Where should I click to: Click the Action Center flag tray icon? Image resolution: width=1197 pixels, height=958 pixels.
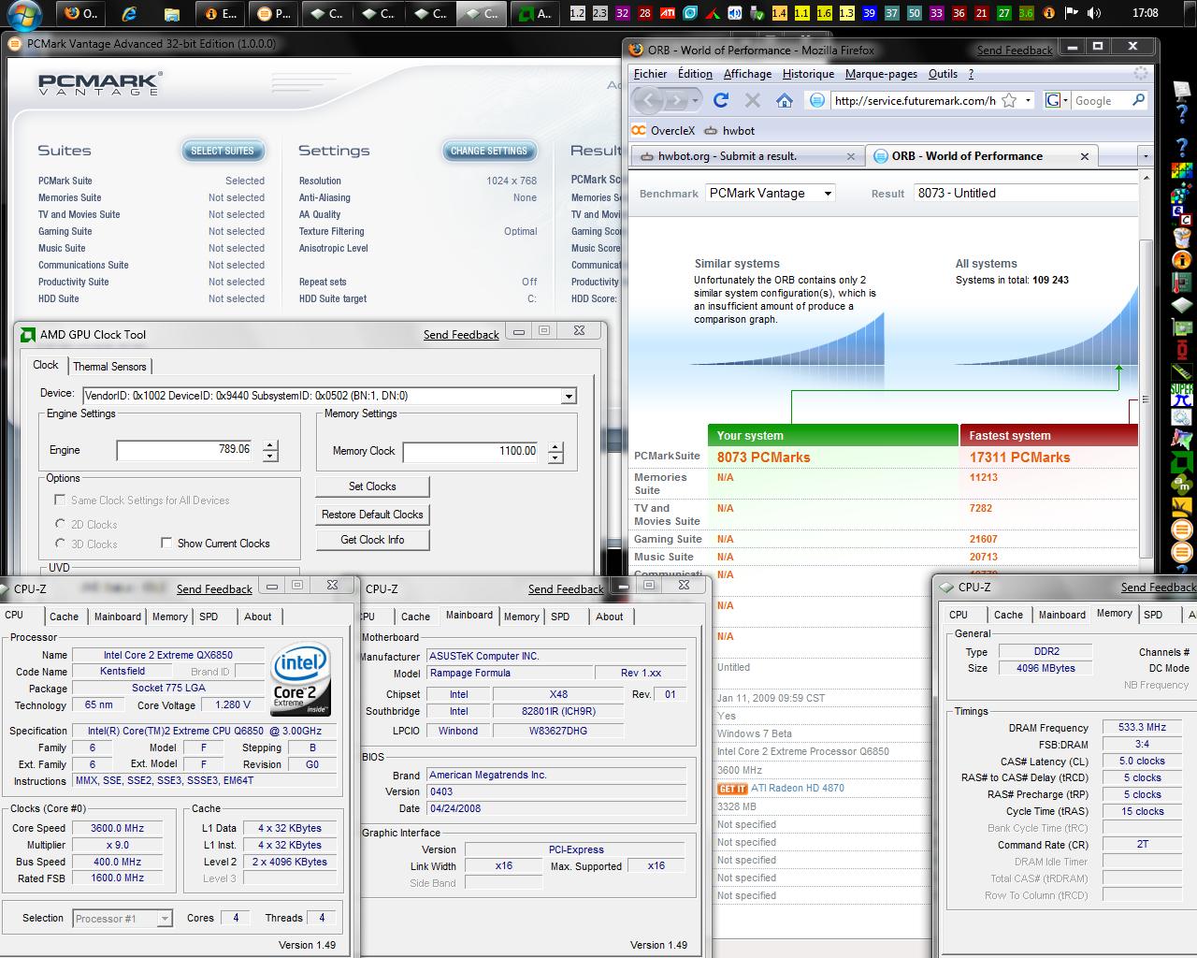click(x=1071, y=13)
